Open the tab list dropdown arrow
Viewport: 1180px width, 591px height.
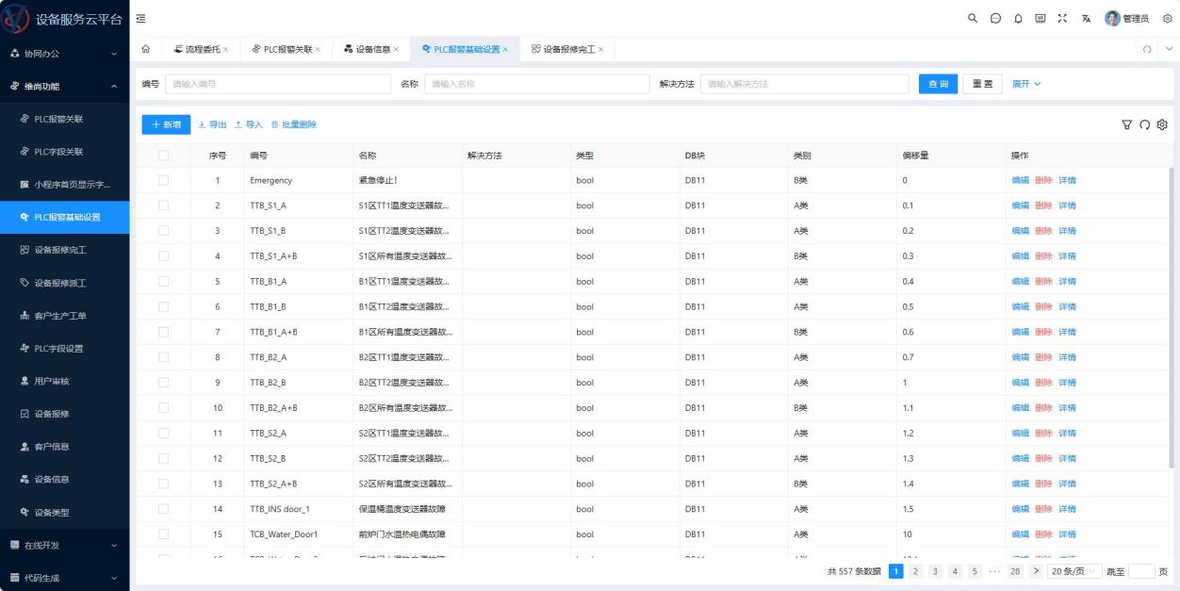coord(1170,49)
